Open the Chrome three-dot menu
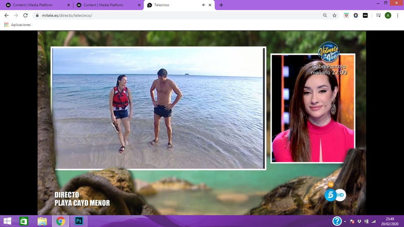 coord(397,15)
